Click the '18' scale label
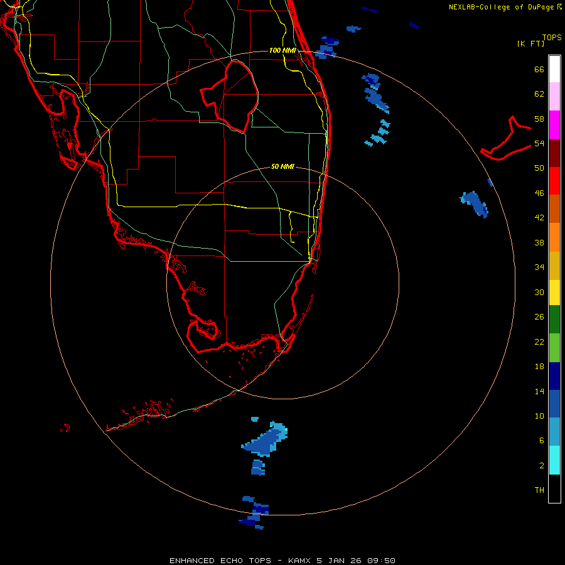Image resolution: width=565 pixels, height=565 pixels. click(x=539, y=367)
